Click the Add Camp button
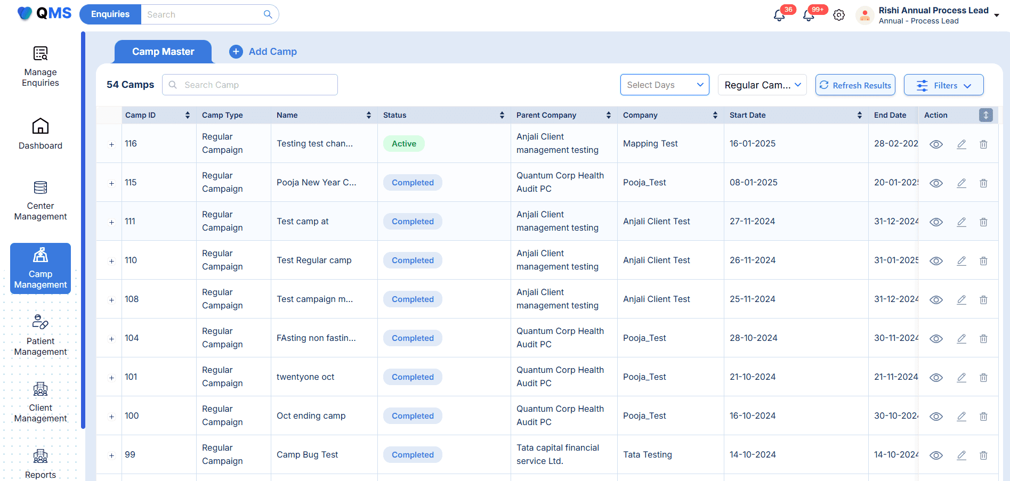1010x481 pixels. [x=263, y=51]
